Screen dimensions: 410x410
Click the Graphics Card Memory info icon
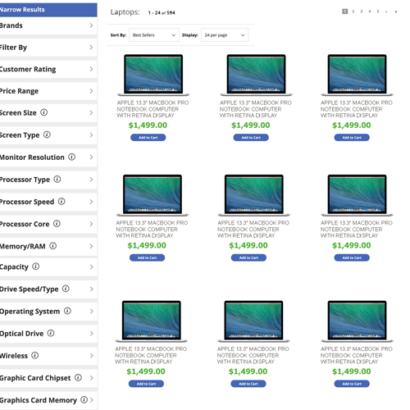pos(84,400)
